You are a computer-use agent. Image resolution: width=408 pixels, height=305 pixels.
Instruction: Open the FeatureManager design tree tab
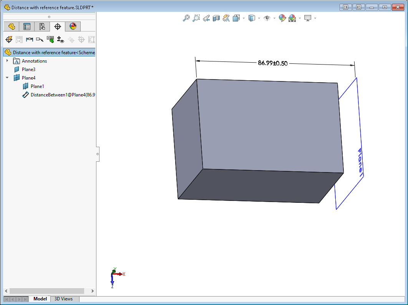12,27
